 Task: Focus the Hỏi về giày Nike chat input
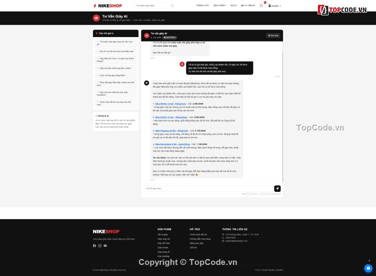pos(208,188)
